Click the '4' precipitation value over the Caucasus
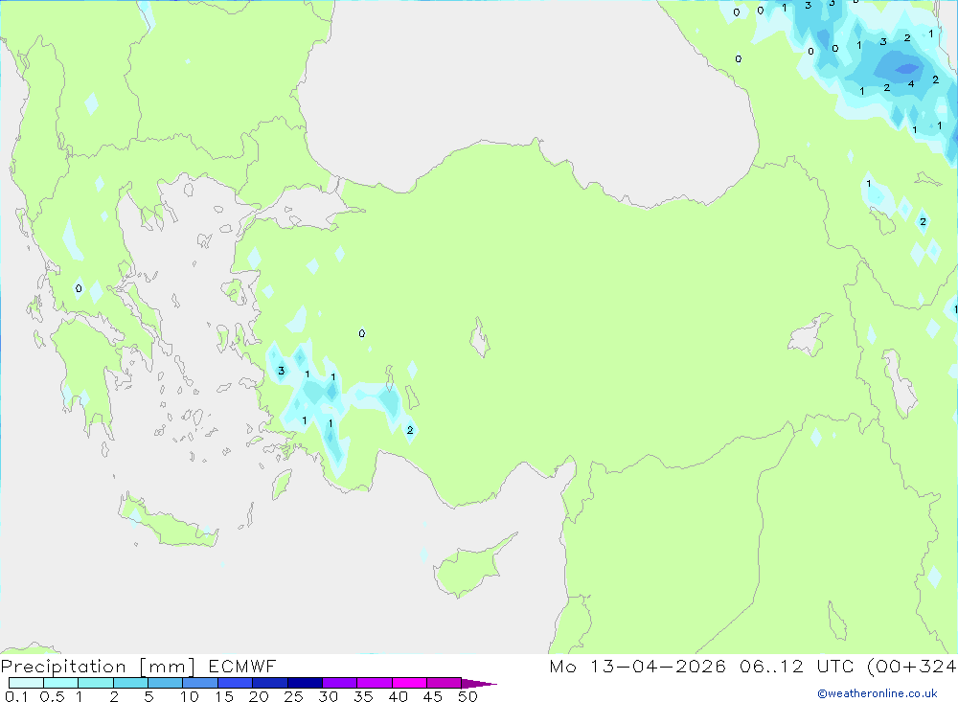The width and height of the screenshot is (958, 702). [x=911, y=83]
